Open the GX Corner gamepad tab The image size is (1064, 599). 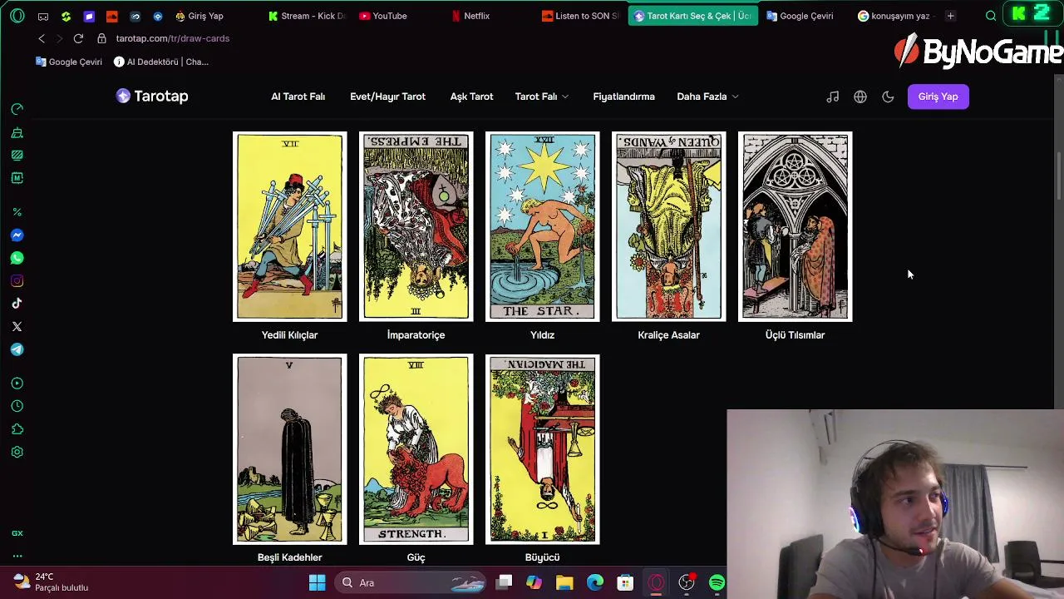(x=43, y=16)
